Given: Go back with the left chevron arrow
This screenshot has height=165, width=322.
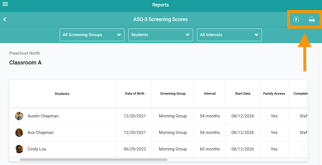Looking at the screenshot, I should (5, 19).
